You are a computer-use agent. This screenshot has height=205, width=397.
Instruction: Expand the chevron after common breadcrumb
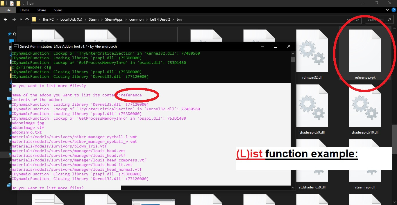pyautogui.click(x=147, y=19)
